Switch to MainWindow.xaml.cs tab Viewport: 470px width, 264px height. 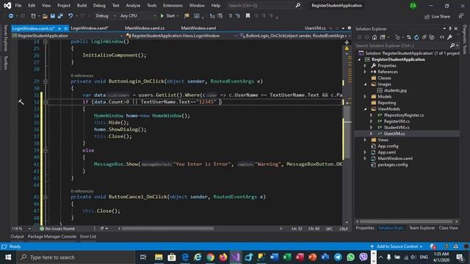coord(145,28)
